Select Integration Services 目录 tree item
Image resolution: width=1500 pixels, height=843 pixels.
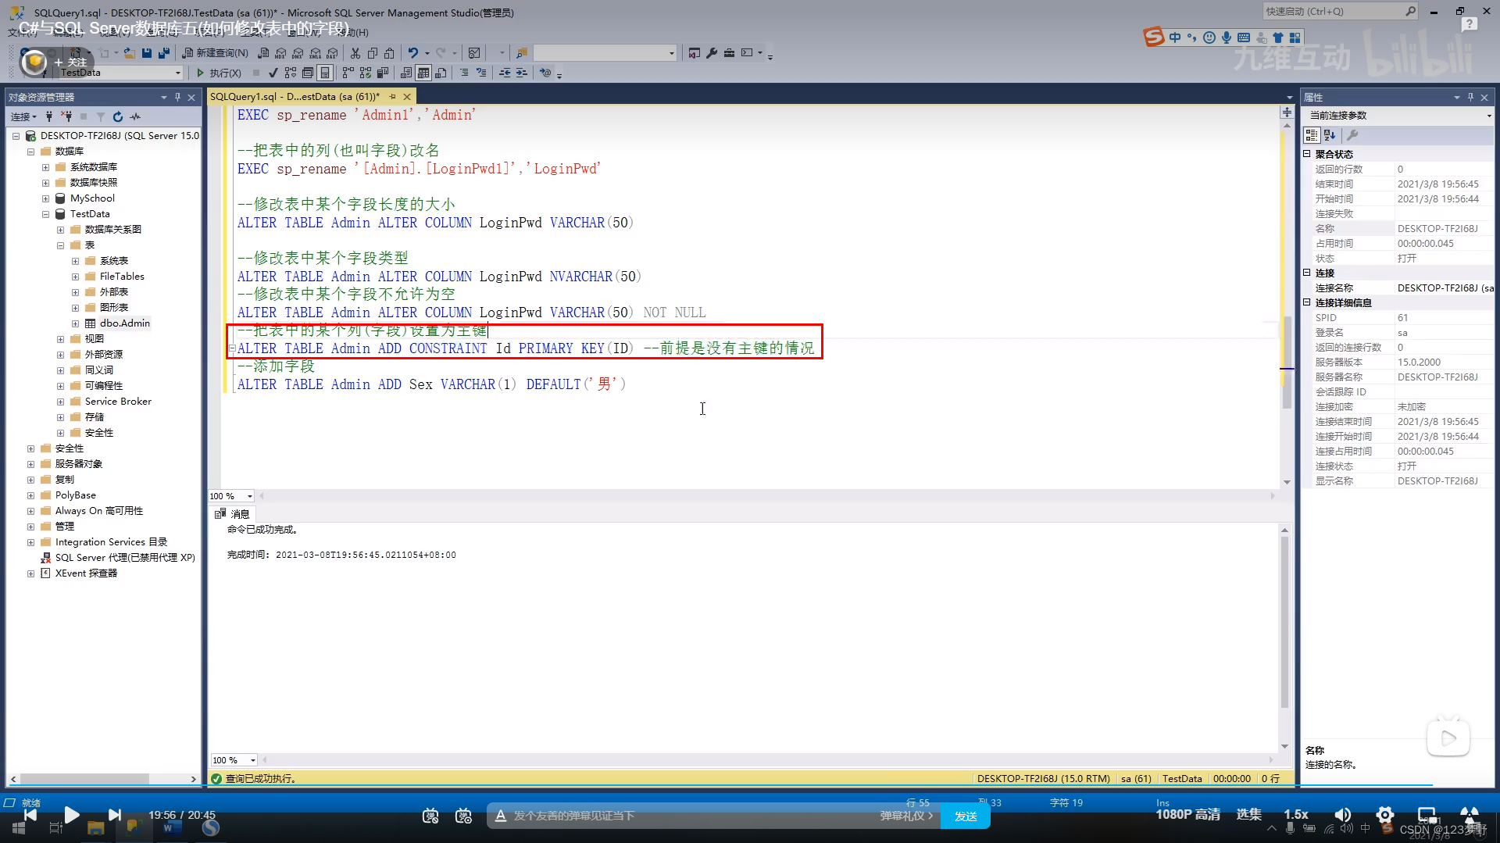tap(111, 542)
